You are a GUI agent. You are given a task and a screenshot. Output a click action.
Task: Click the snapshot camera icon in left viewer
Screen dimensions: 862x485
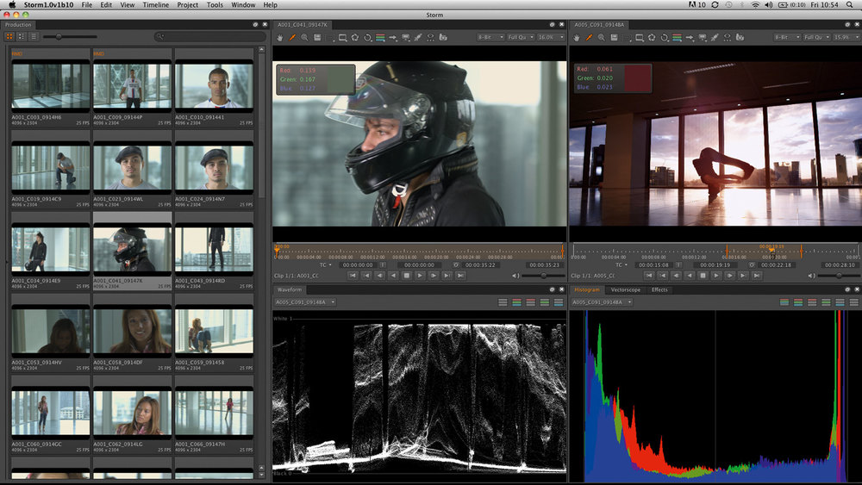pos(443,38)
